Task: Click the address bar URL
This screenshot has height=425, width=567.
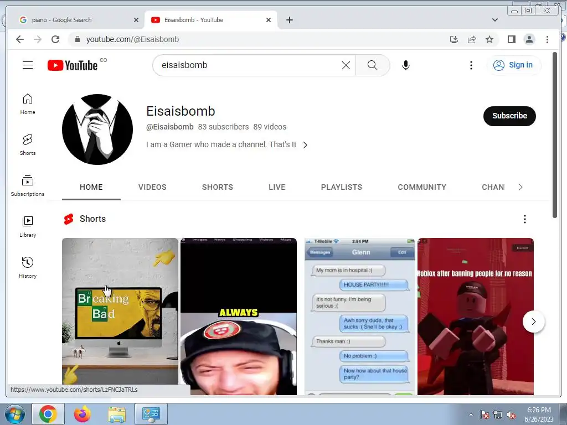Action: click(132, 39)
